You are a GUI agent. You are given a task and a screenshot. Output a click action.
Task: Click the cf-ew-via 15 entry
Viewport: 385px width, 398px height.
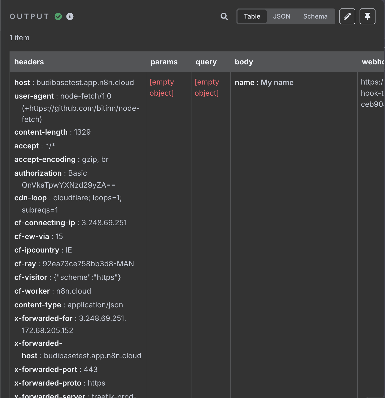pyautogui.click(x=39, y=236)
